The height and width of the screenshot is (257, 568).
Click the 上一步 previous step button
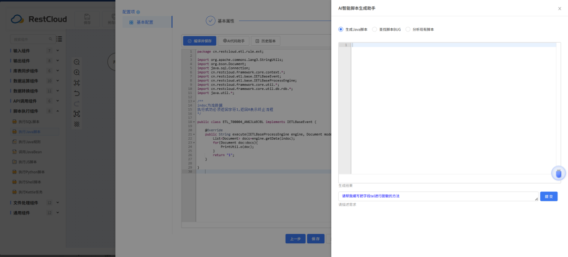(x=295, y=239)
